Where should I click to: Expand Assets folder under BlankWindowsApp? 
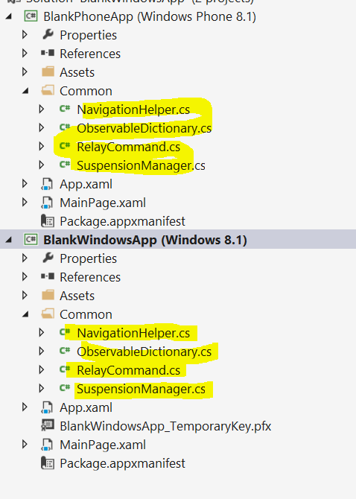pos(25,296)
